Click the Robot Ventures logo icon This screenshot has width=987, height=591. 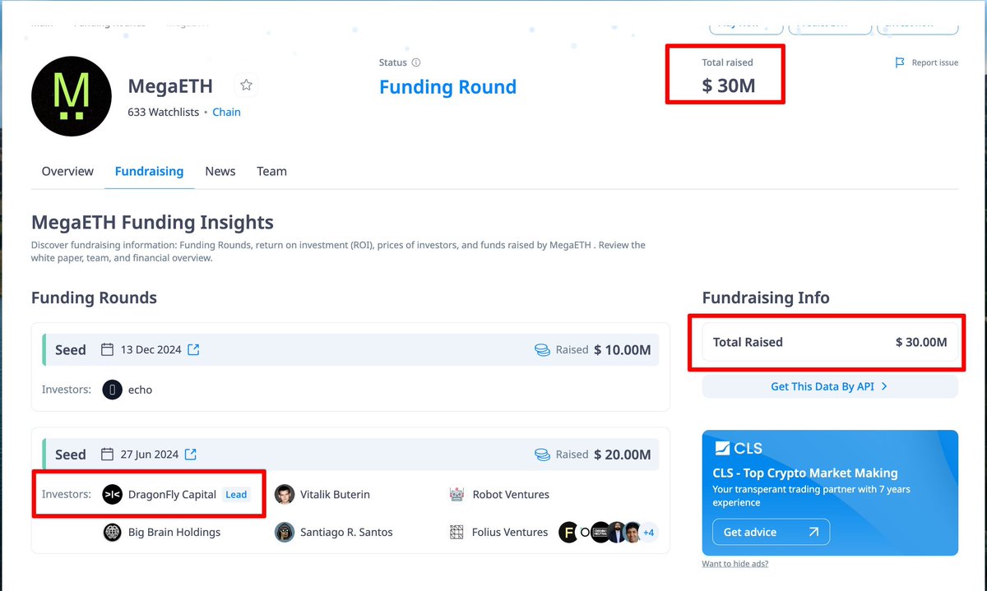pyautogui.click(x=457, y=494)
